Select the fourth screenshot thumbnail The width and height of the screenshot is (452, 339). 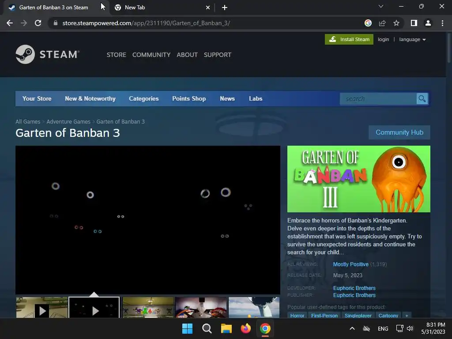click(x=201, y=308)
